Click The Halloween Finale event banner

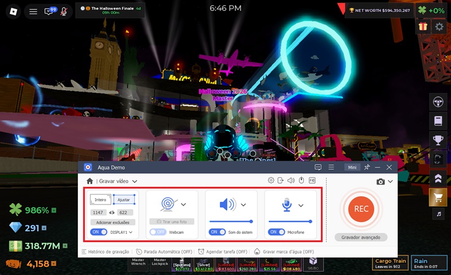pos(110,10)
